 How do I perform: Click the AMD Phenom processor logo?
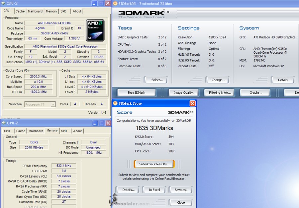pos(95,30)
